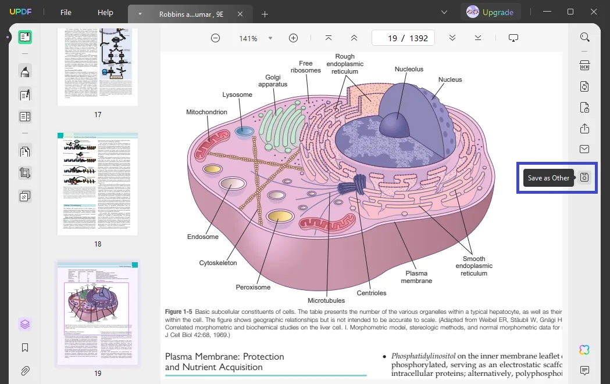Click the 'Figure 1-5' caption label
Viewport: 610px width, 384px height.
pos(179,311)
